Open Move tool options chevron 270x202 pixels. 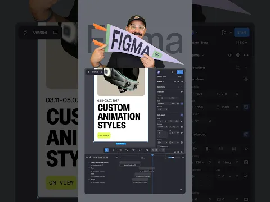(110, 150)
